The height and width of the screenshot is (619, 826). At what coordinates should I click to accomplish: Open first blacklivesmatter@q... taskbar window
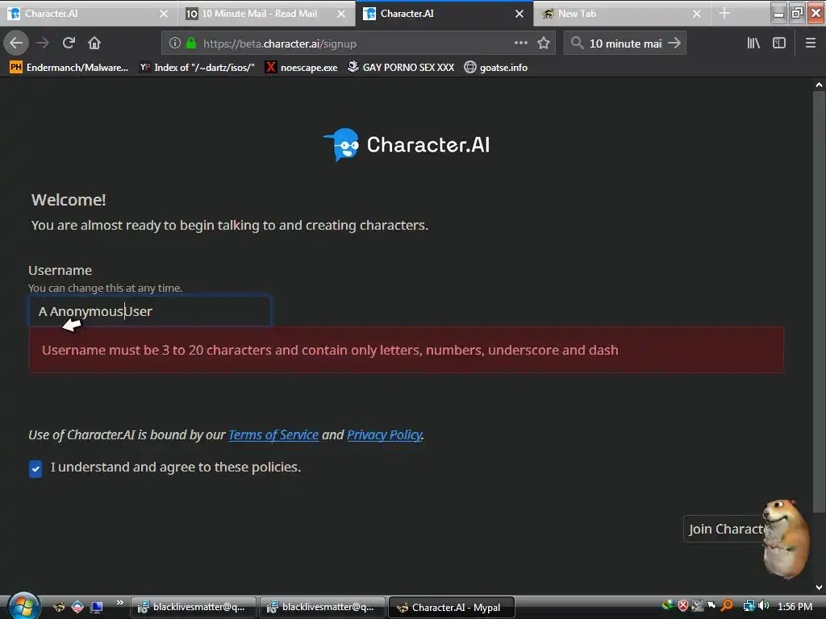pos(194,608)
